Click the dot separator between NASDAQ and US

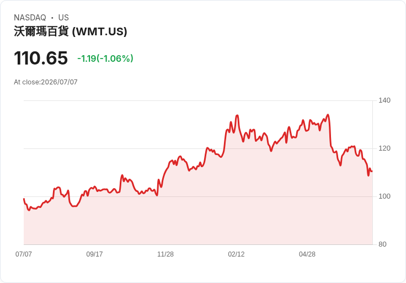[52, 18]
